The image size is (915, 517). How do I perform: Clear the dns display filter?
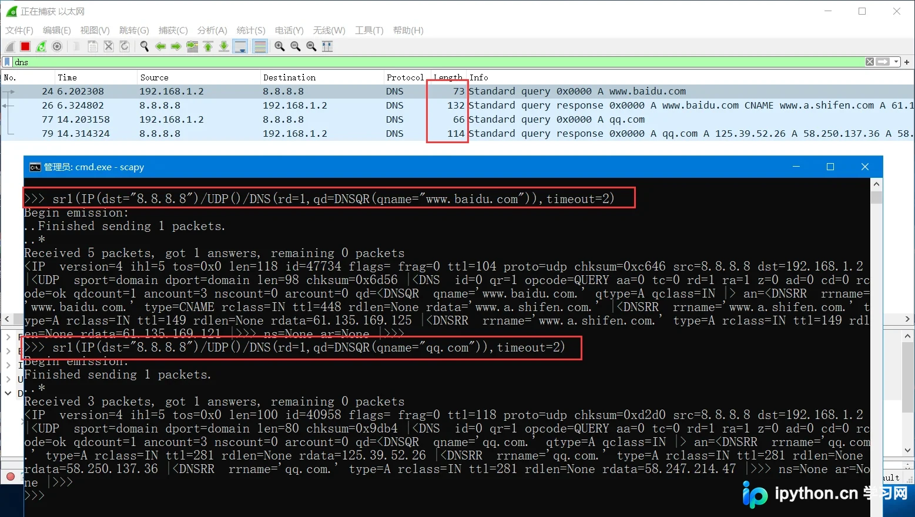(x=870, y=62)
